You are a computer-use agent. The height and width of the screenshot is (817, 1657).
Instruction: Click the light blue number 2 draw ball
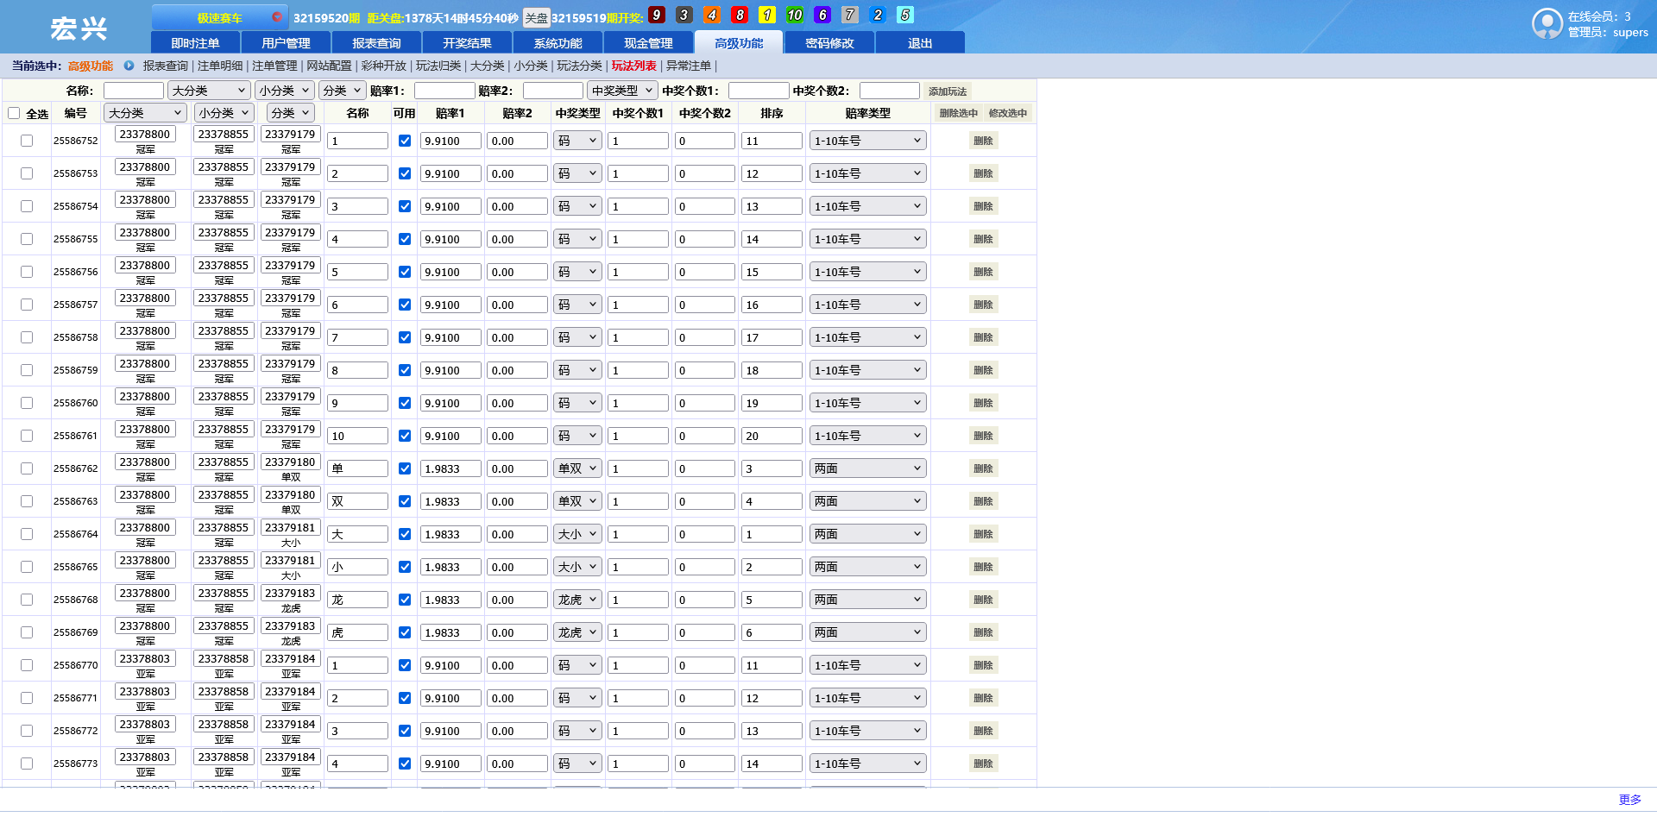click(x=878, y=15)
